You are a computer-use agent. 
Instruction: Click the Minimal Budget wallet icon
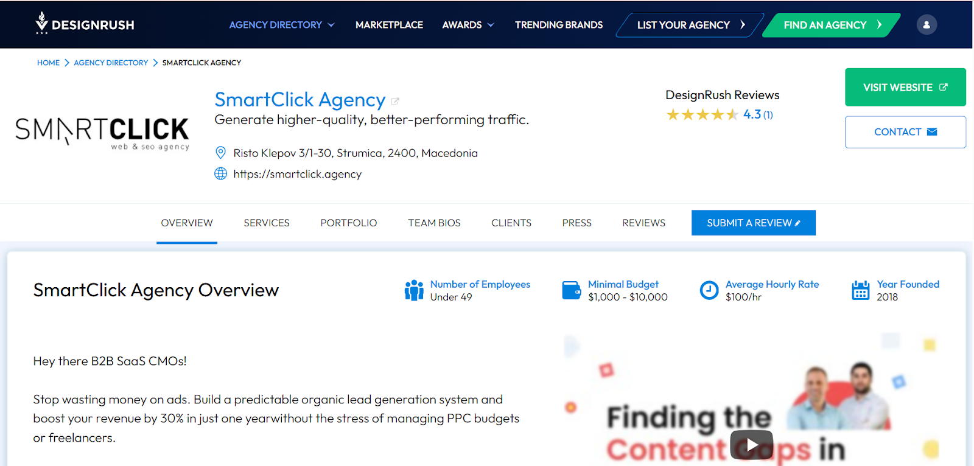pos(572,290)
